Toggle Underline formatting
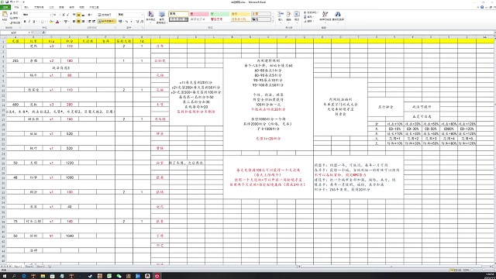The image size is (496, 279). click(34, 22)
